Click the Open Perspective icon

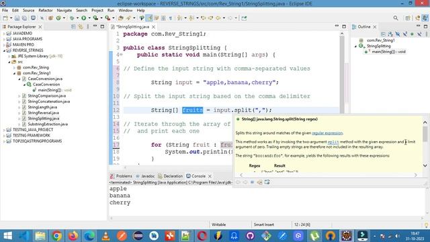click(x=408, y=18)
